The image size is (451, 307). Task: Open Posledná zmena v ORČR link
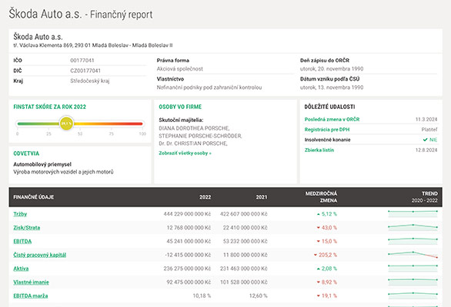point(332,120)
